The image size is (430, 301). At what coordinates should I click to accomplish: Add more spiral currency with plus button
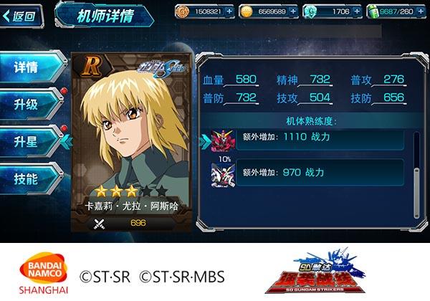pyautogui.click(x=229, y=11)
